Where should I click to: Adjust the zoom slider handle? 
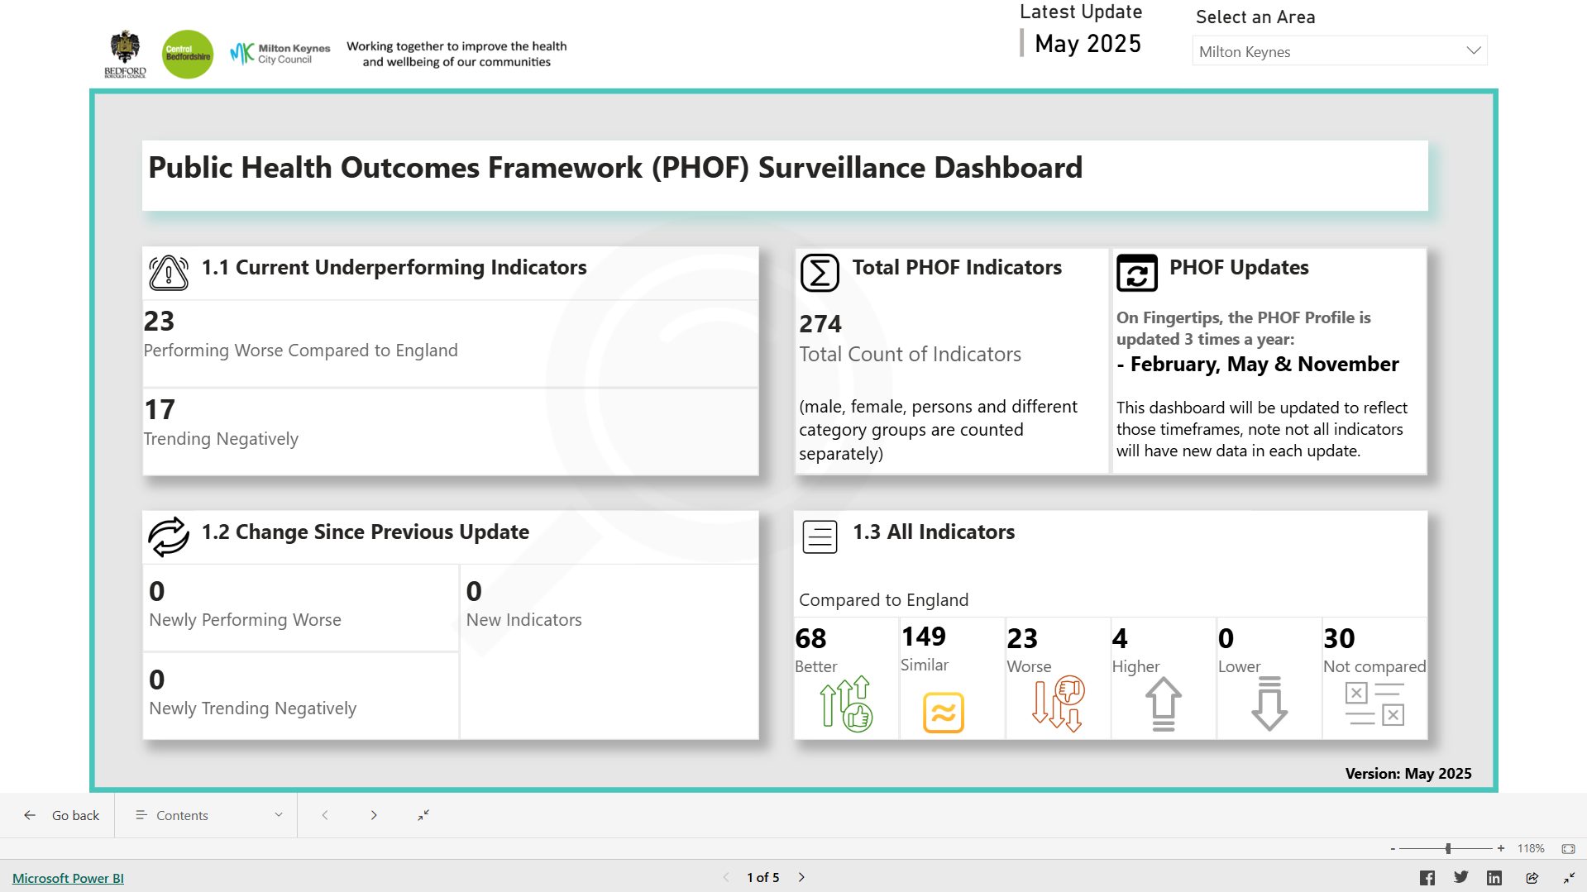pyautogui.click(x=1448, y=849)
